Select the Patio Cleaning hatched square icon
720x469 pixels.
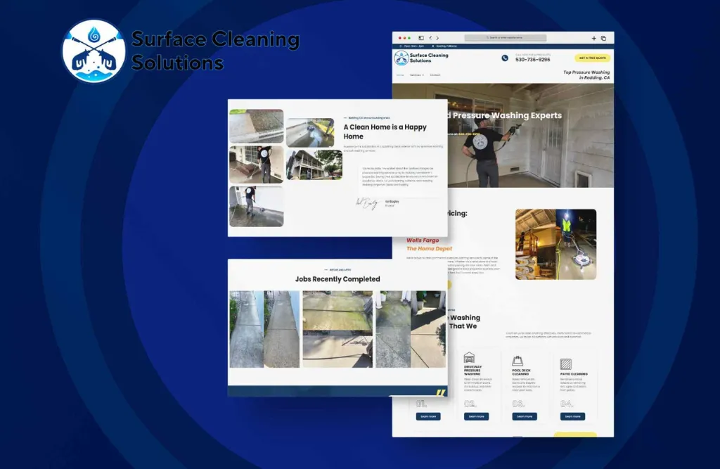point(566,364)
